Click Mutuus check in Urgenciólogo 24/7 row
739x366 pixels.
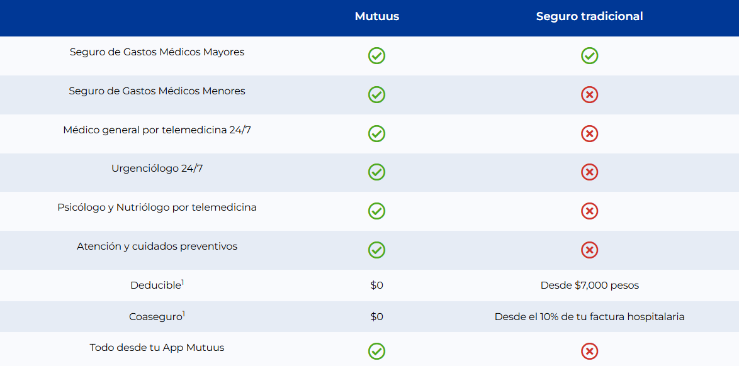coord(376,172)
